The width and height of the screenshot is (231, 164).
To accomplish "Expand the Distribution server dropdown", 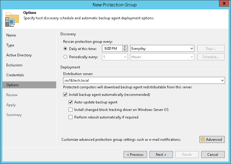I will [x=222, y=80].
